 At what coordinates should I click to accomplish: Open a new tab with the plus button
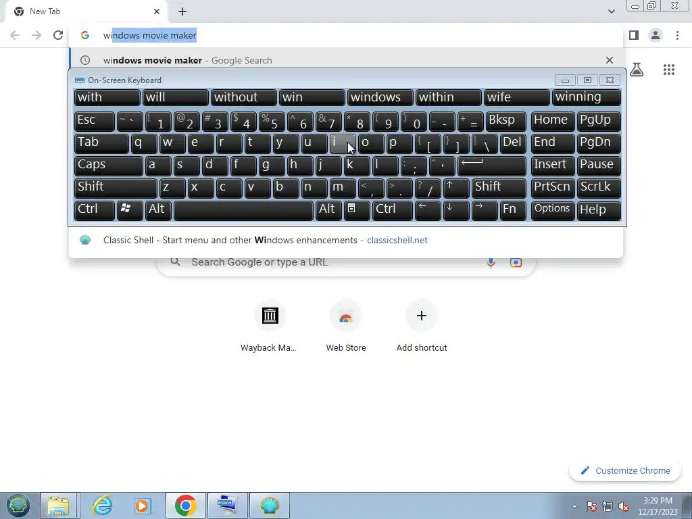[182, 11]
